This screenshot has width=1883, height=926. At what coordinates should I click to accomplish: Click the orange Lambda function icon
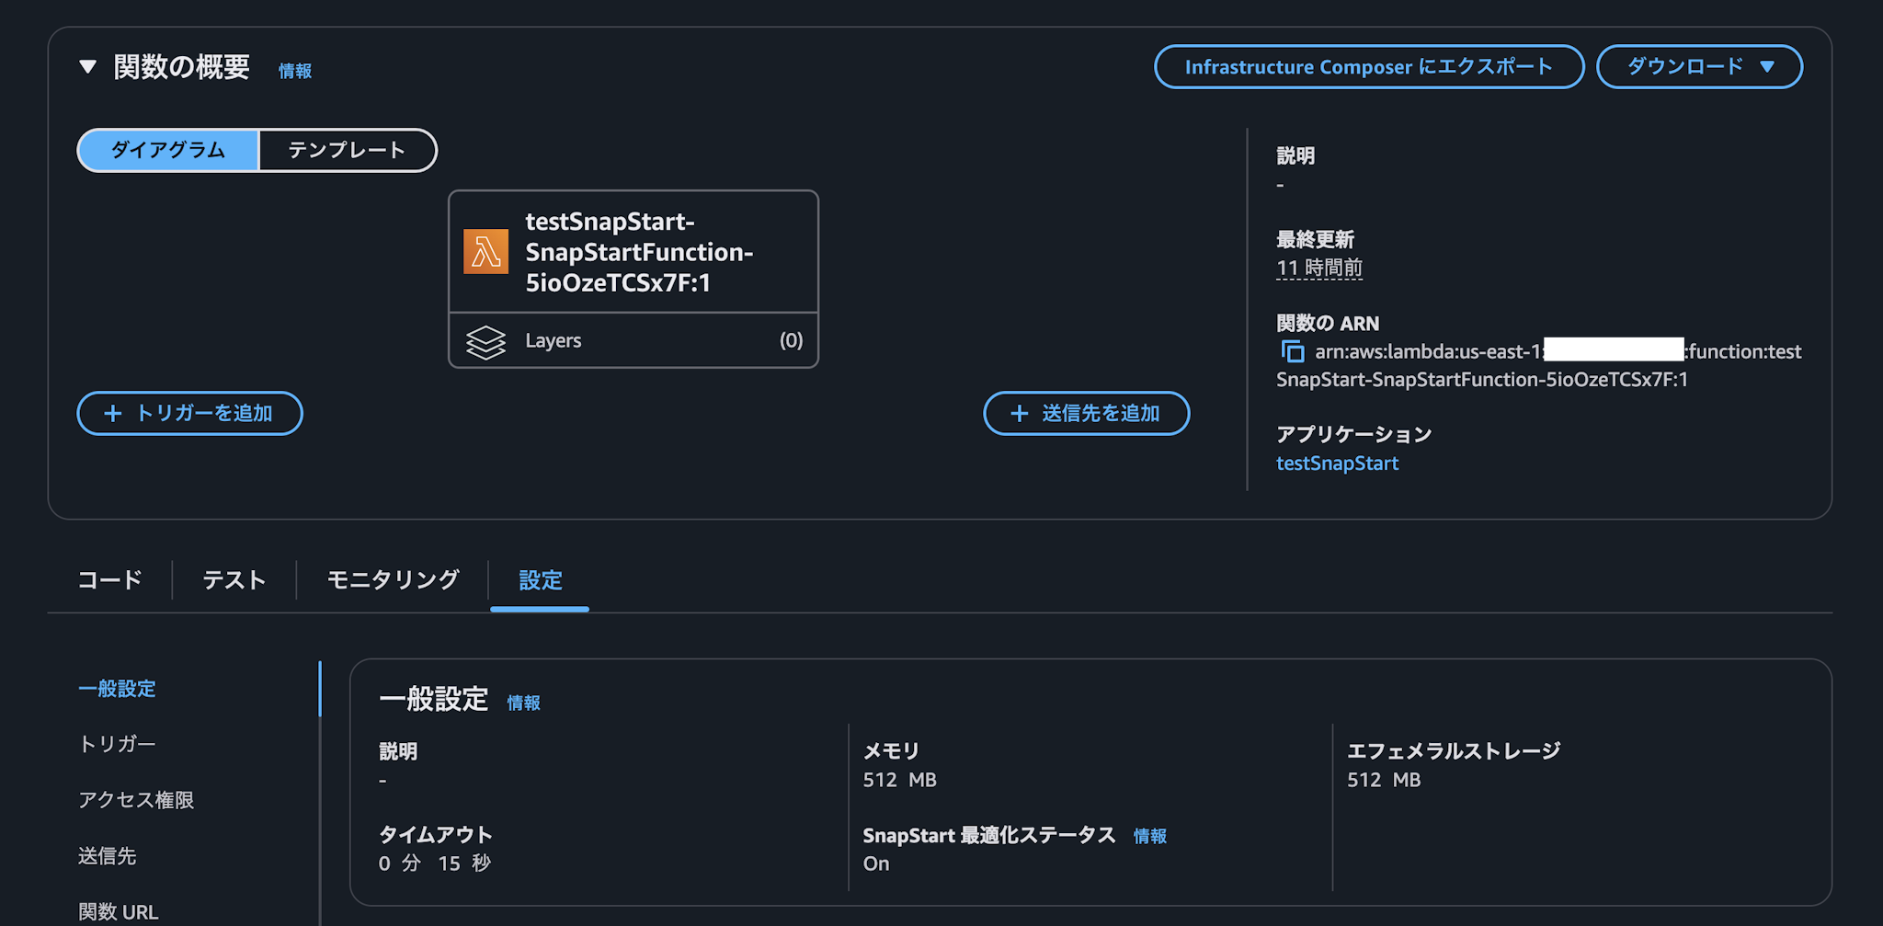(485, 252)
